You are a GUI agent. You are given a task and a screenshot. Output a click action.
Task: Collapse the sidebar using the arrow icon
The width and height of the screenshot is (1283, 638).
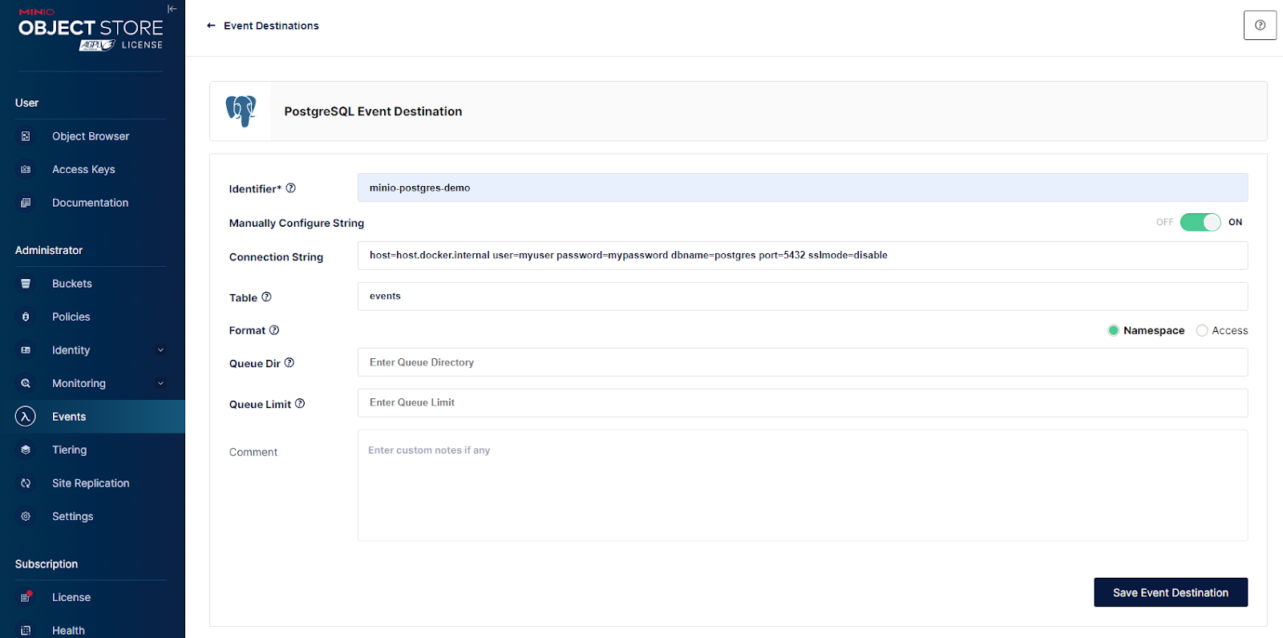[172, 9]
